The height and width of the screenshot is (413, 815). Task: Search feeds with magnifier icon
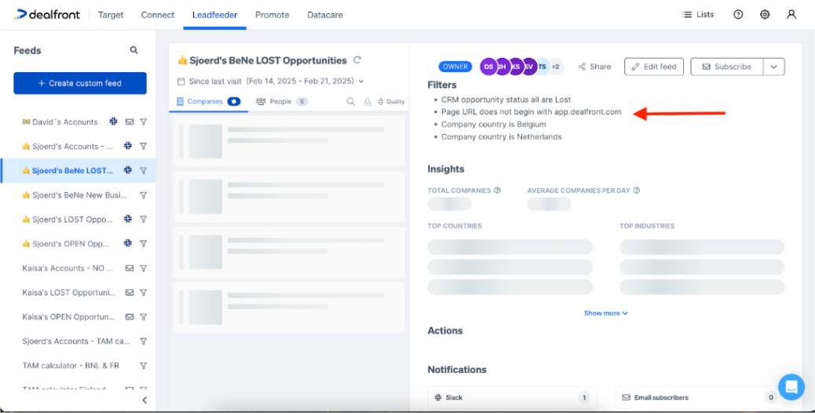tap(134, 50)
